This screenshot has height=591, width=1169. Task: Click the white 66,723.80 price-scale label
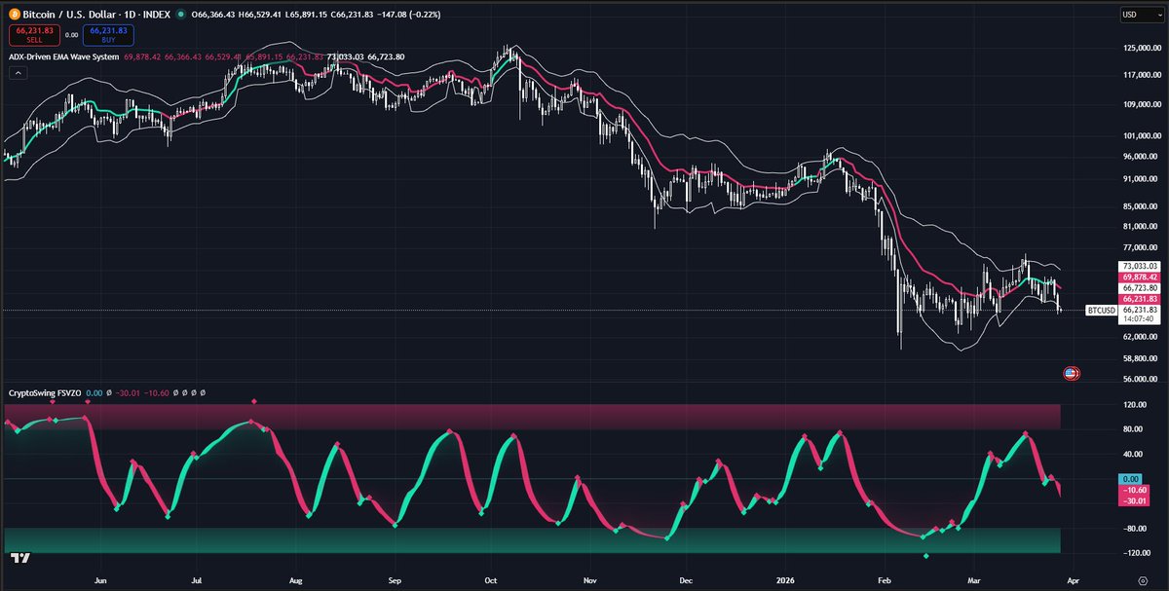[1140, 287]
